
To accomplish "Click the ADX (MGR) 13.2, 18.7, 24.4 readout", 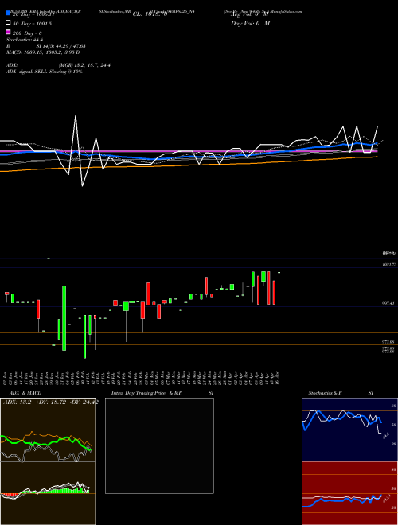I will tap(58, 65).
